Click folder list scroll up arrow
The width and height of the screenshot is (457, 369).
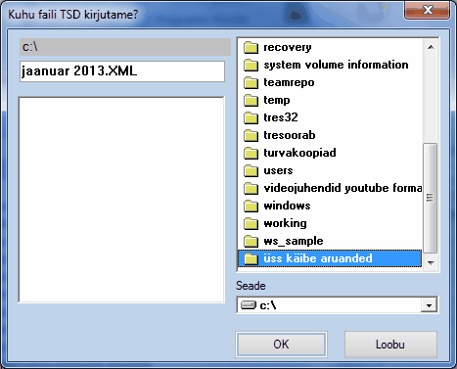coord(431,47)
